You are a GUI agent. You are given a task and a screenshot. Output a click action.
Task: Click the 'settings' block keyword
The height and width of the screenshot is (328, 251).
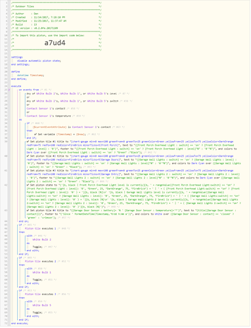pos(17,57)
